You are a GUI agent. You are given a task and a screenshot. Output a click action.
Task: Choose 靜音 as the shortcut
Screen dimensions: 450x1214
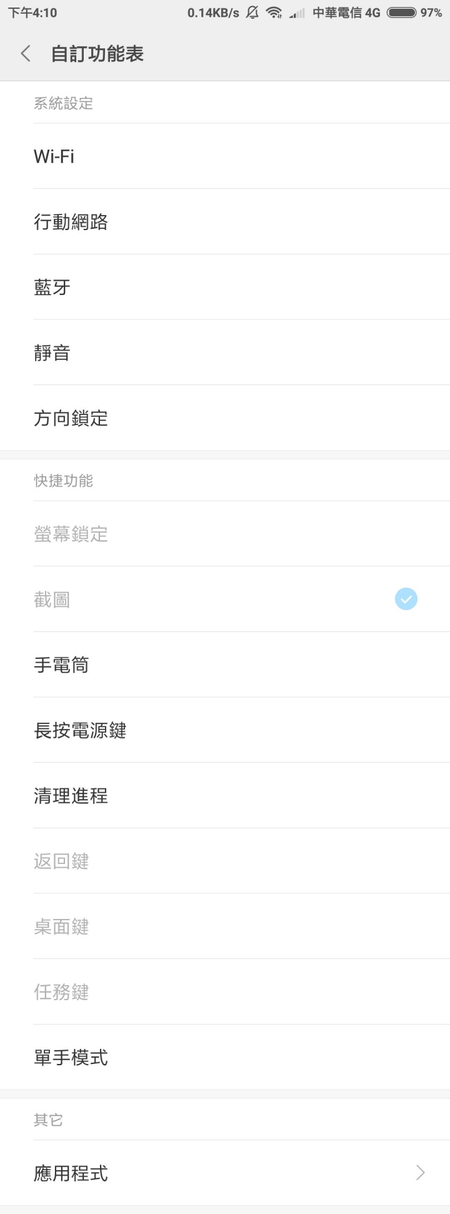[225, 352]
